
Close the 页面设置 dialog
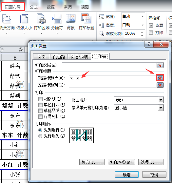click(x=162, y=44)
